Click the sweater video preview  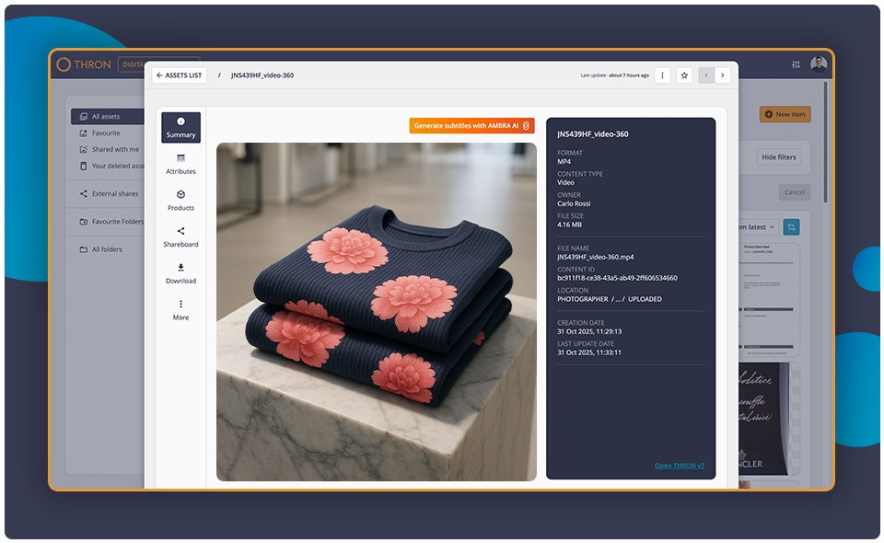tap(376, 311)
